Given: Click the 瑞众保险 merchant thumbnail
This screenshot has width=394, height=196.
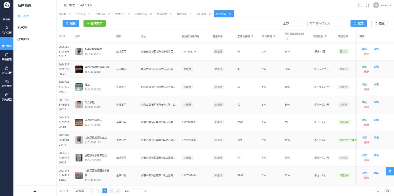Looking at the screenshot, I should (79, 105).
